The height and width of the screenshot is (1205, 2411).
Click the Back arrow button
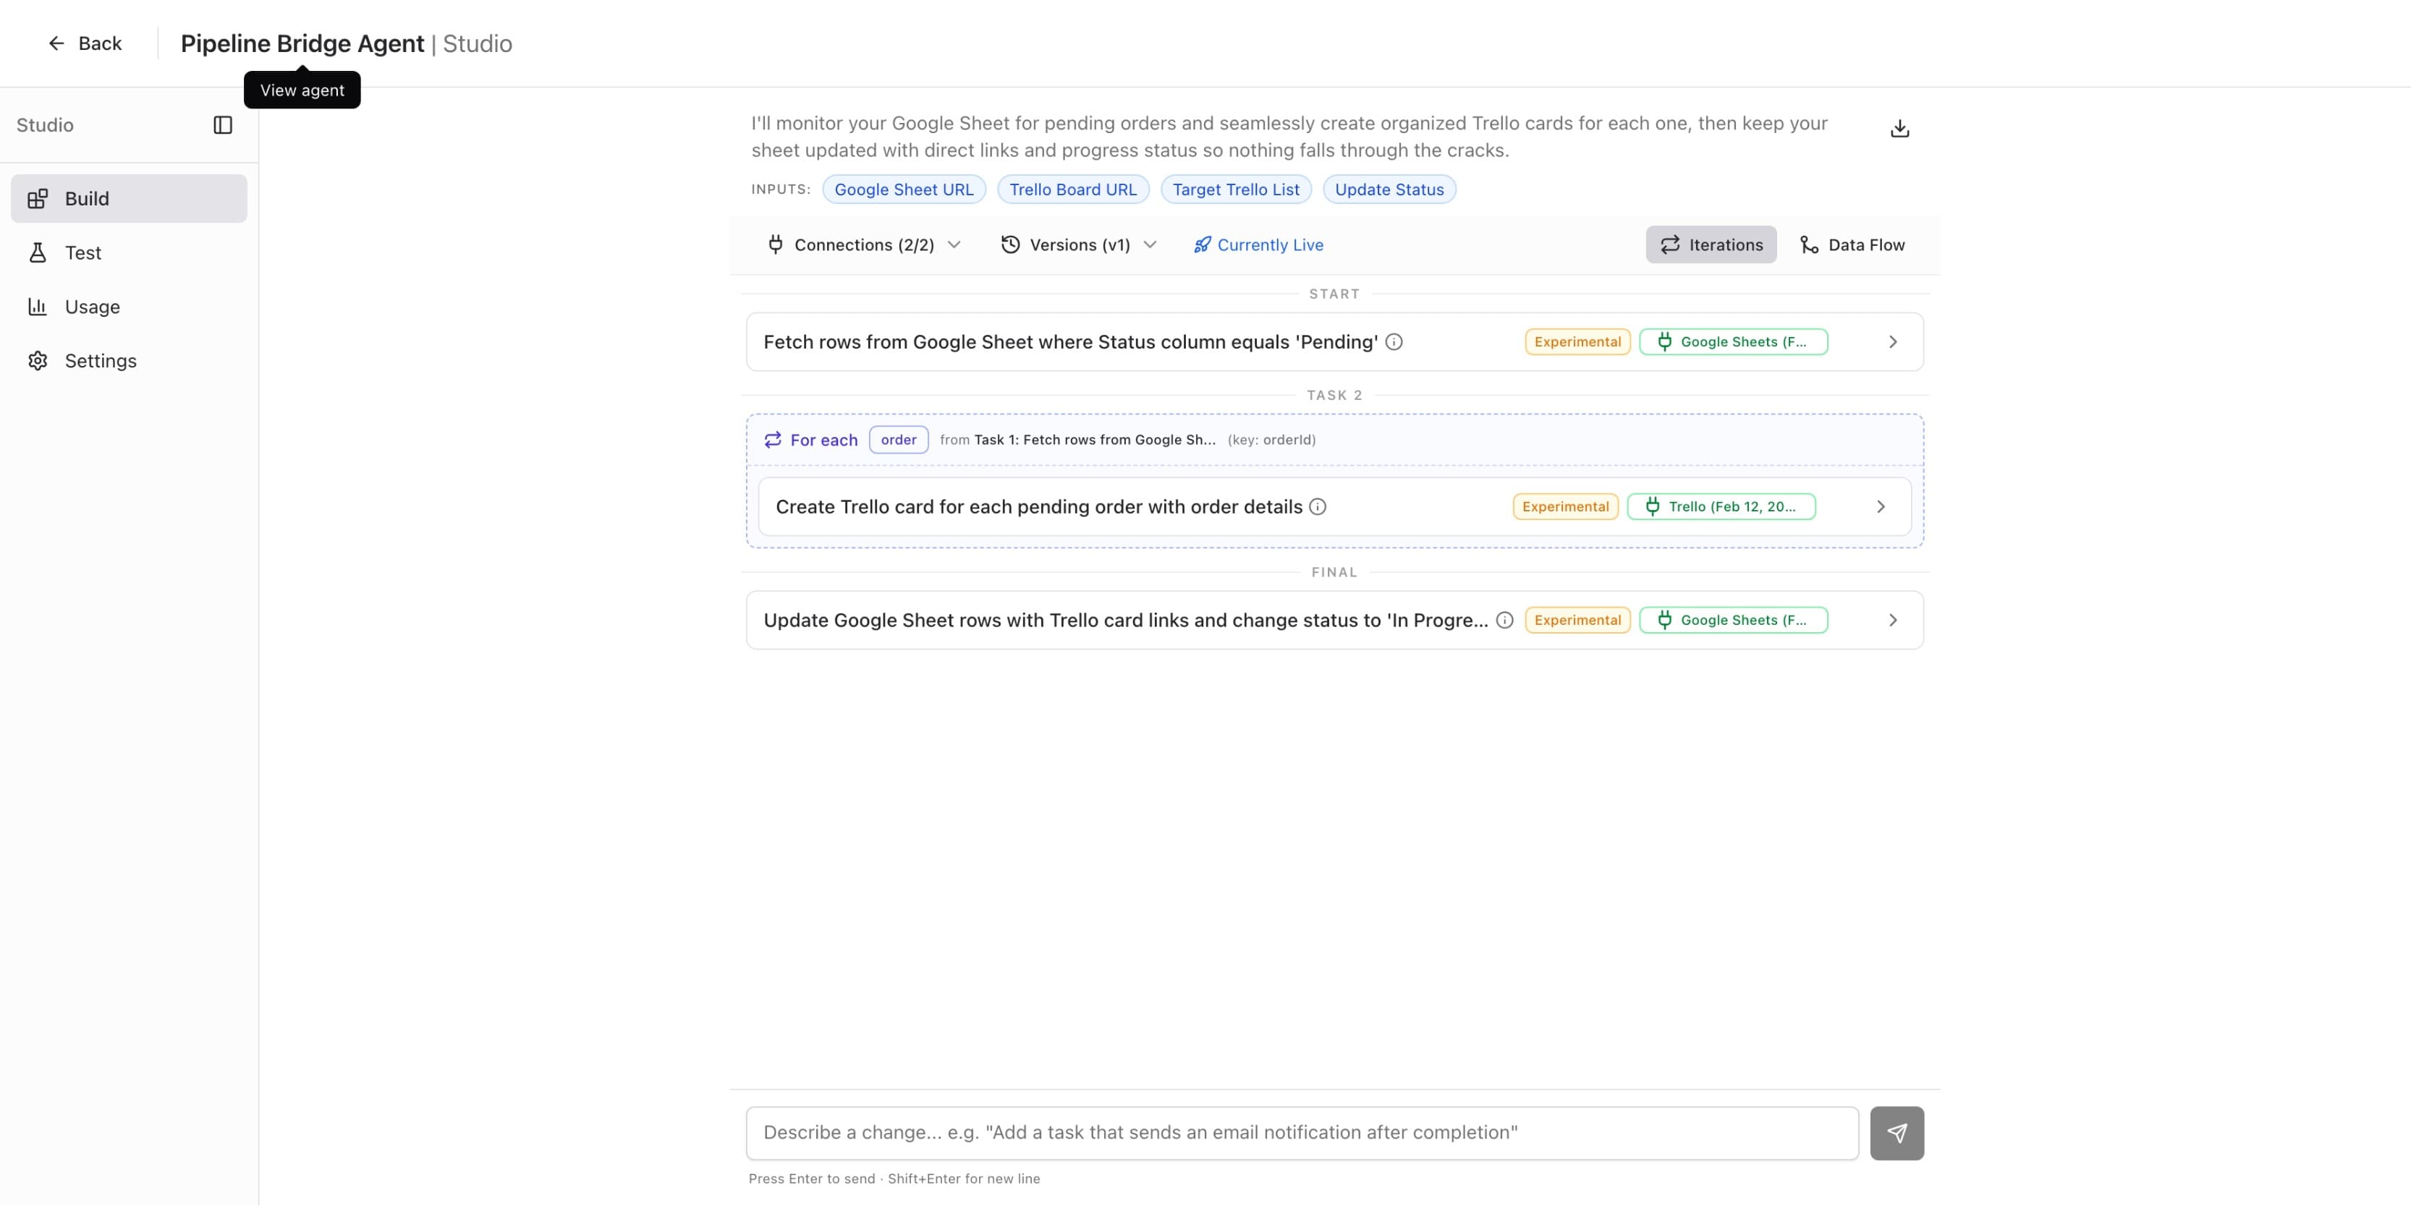pyautogui.click(x=84, y=43)
